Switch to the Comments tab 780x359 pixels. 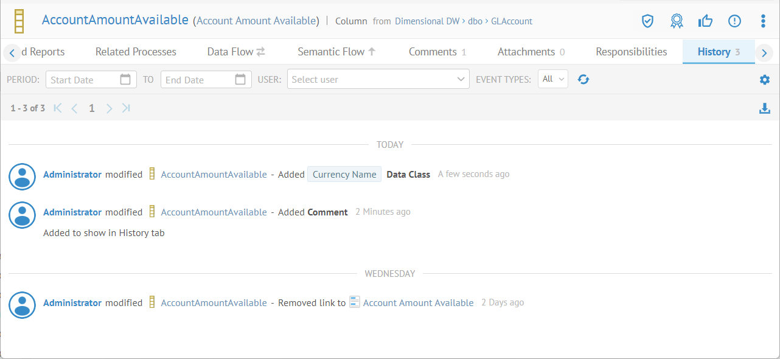coord(437,52)
